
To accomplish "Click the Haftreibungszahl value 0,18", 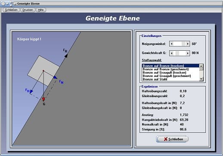I will tap(183, 91).
